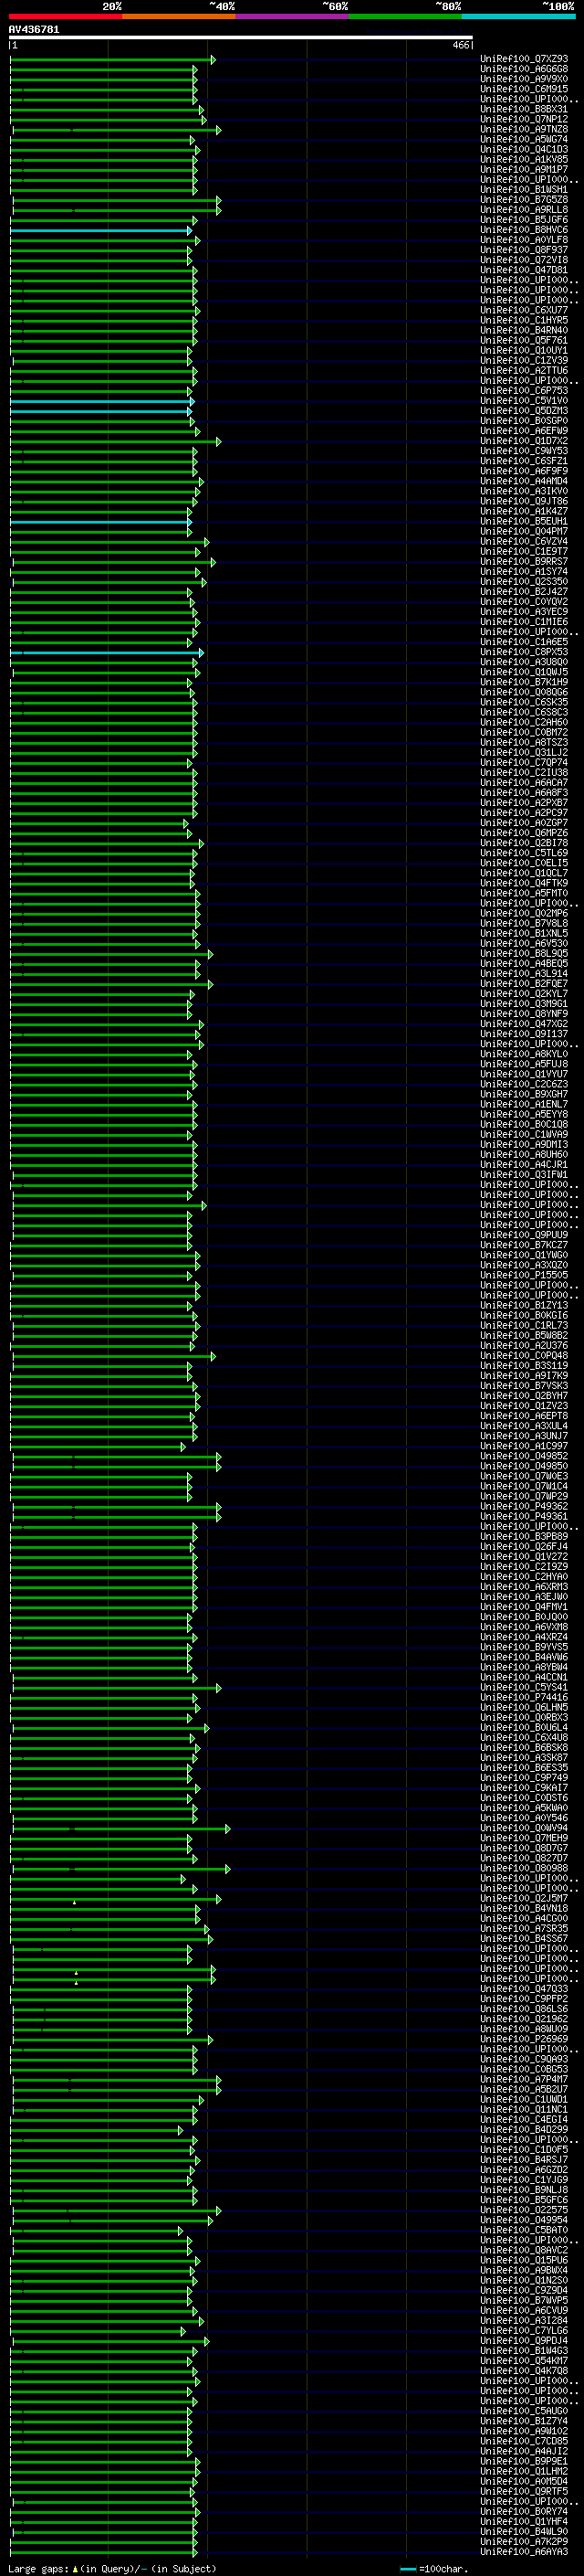
Task: Click the cyan ~100% identity legend segment
Action: (x=518, y=16)
